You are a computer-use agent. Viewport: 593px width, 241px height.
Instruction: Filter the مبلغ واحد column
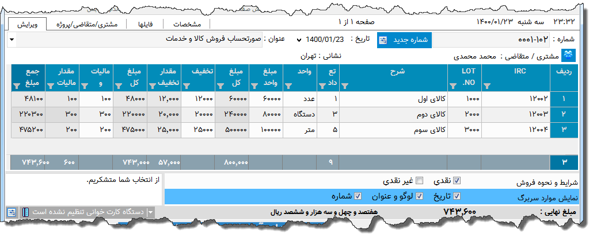point(254,87)
